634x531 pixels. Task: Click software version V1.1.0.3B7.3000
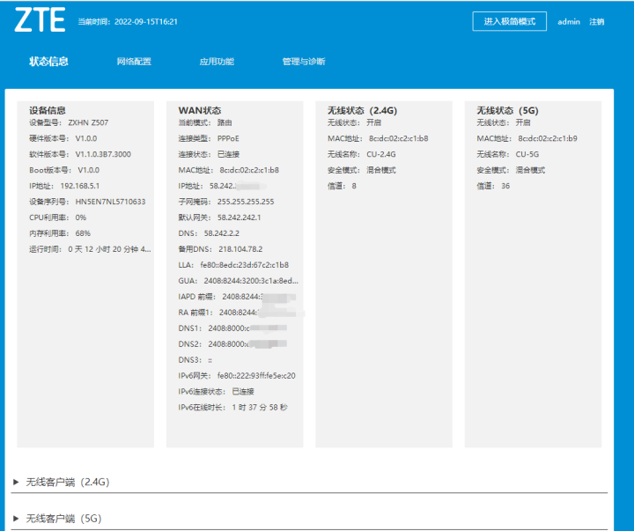point(103,154)
